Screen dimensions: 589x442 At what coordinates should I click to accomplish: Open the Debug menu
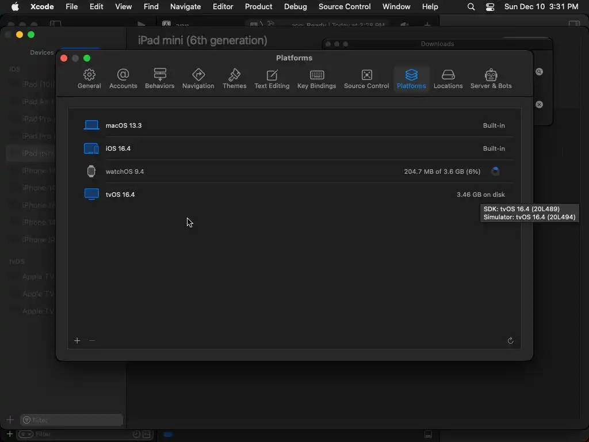pyautogui.click(x=295, y=6)
